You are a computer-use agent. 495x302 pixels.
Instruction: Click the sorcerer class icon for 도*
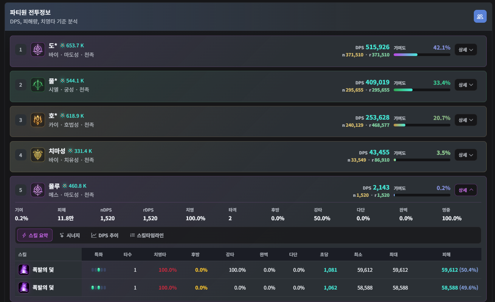[x=38, y=50]
